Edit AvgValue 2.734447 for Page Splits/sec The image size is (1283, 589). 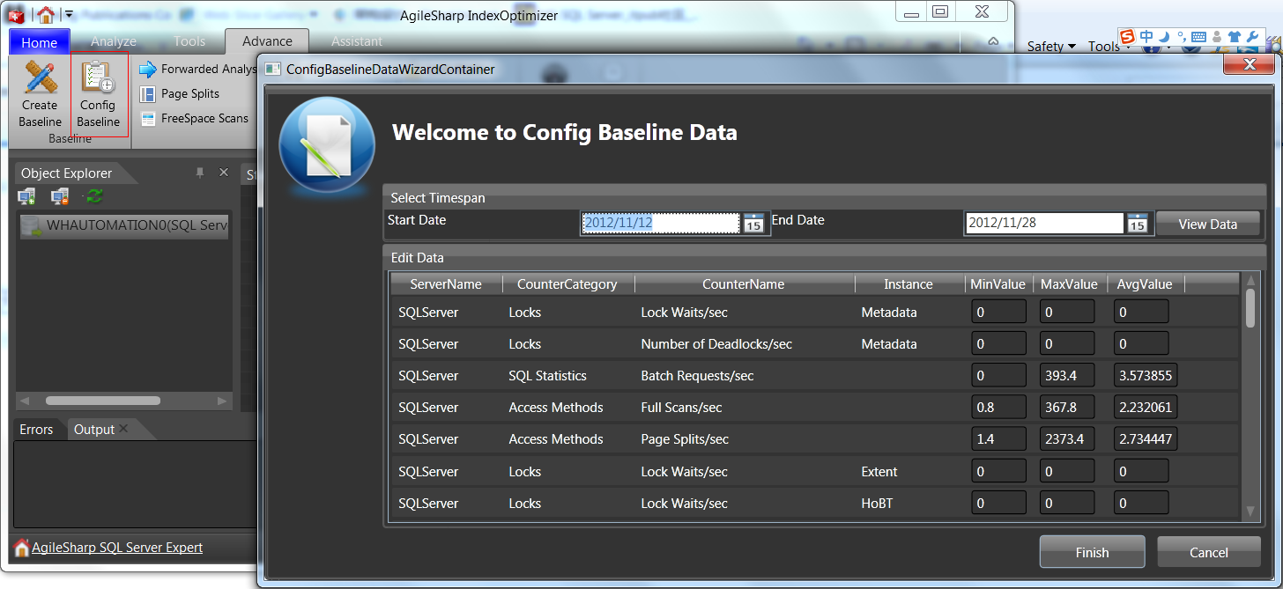[1146, 439]
